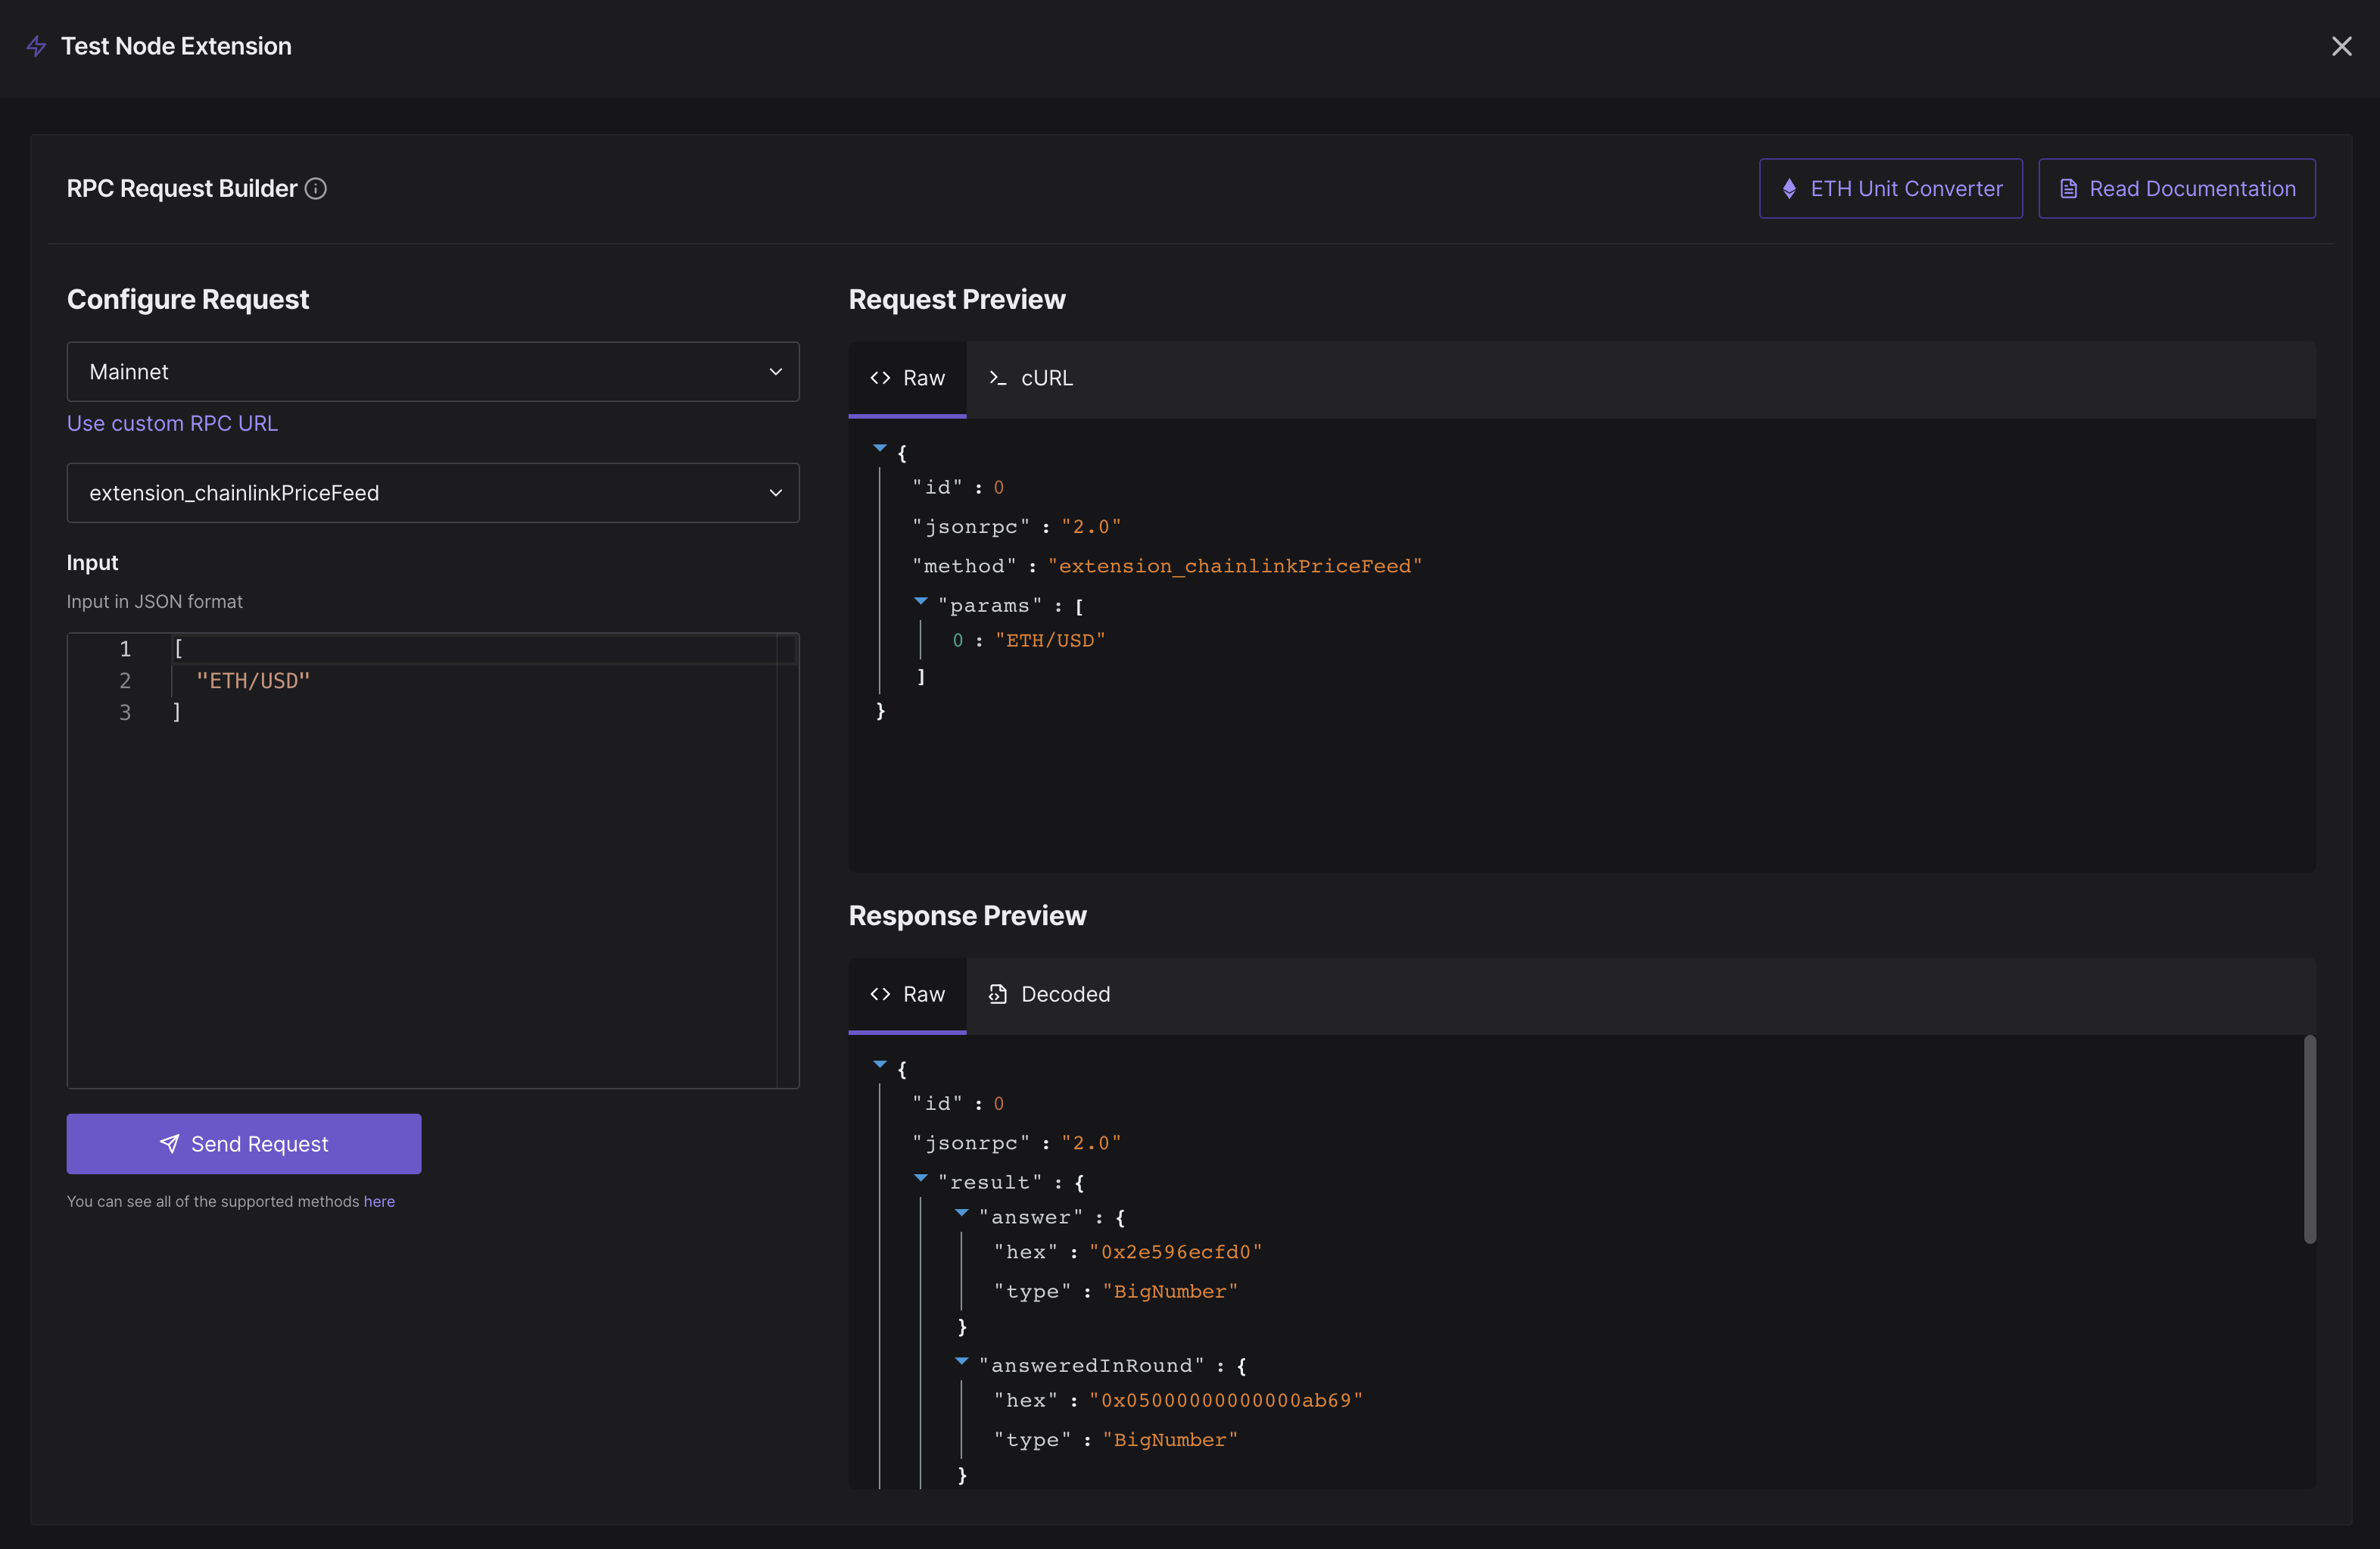2380x1549 pixels.
Task: Click the Use custom RPC URL link
Action: [172, 423]
